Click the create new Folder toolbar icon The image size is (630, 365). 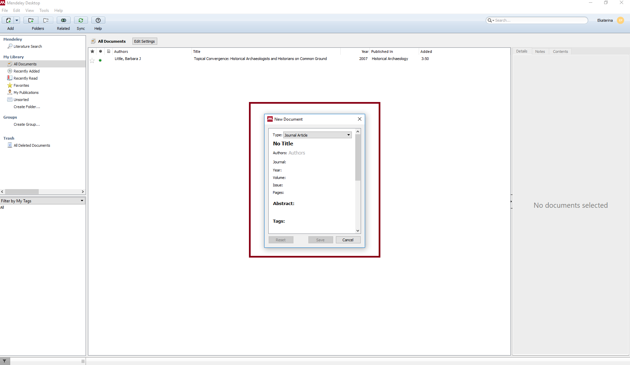pyautogui.click(x=31, y=20)
